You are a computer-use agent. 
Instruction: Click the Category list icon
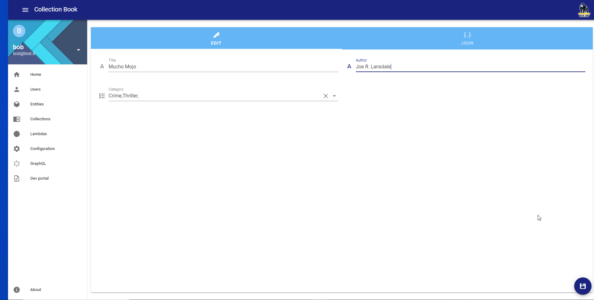coord(102,96)
